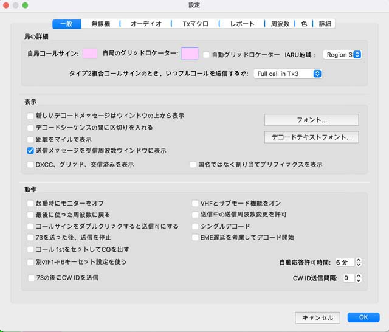Viewport: 389px width, 332px height.
Task: Expand the Full call in Tx3 dropdown
Action: click(287, 74)
